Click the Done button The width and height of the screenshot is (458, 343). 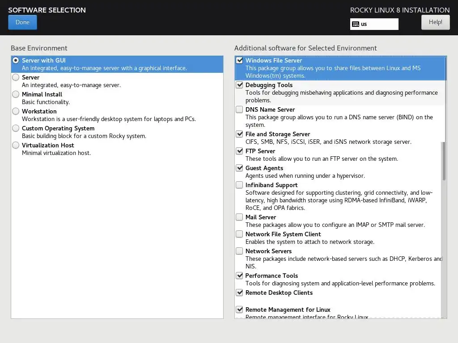click(22, 22)
